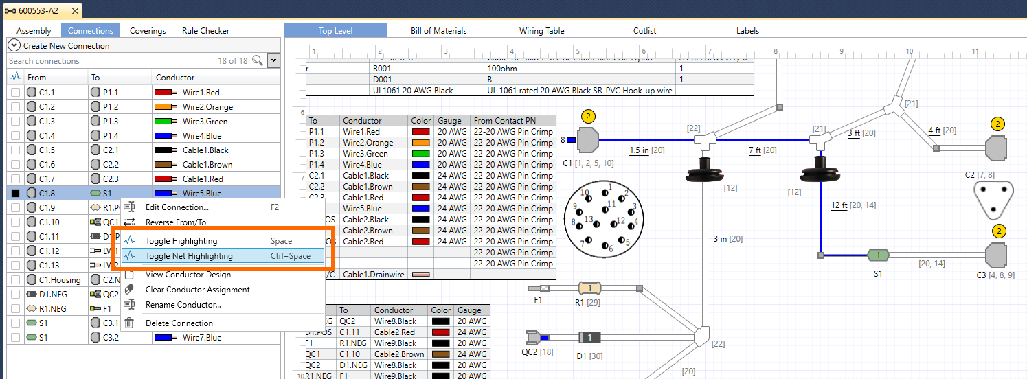The image size is (1027, 379).
Task: Select fuse F1 symbol in the drawing
Action: [538, 288]
